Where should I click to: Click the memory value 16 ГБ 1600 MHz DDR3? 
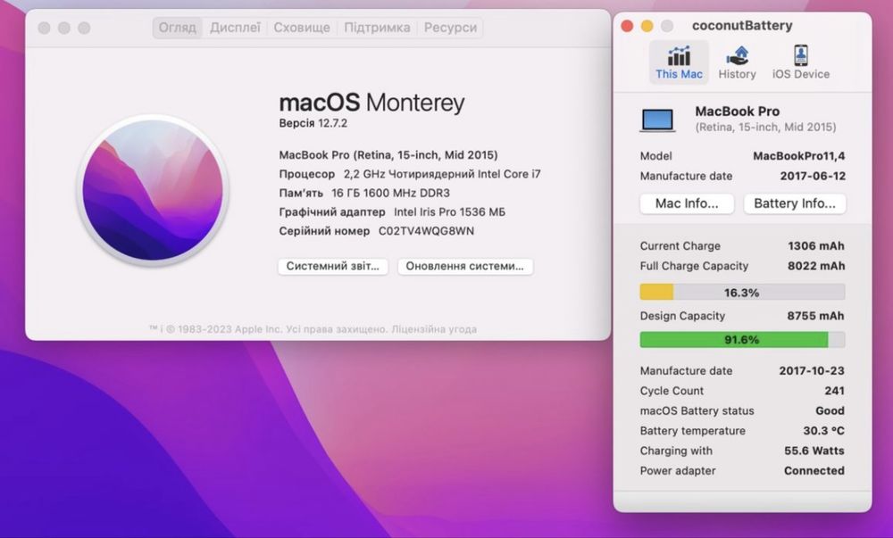(x=391, y=193)
